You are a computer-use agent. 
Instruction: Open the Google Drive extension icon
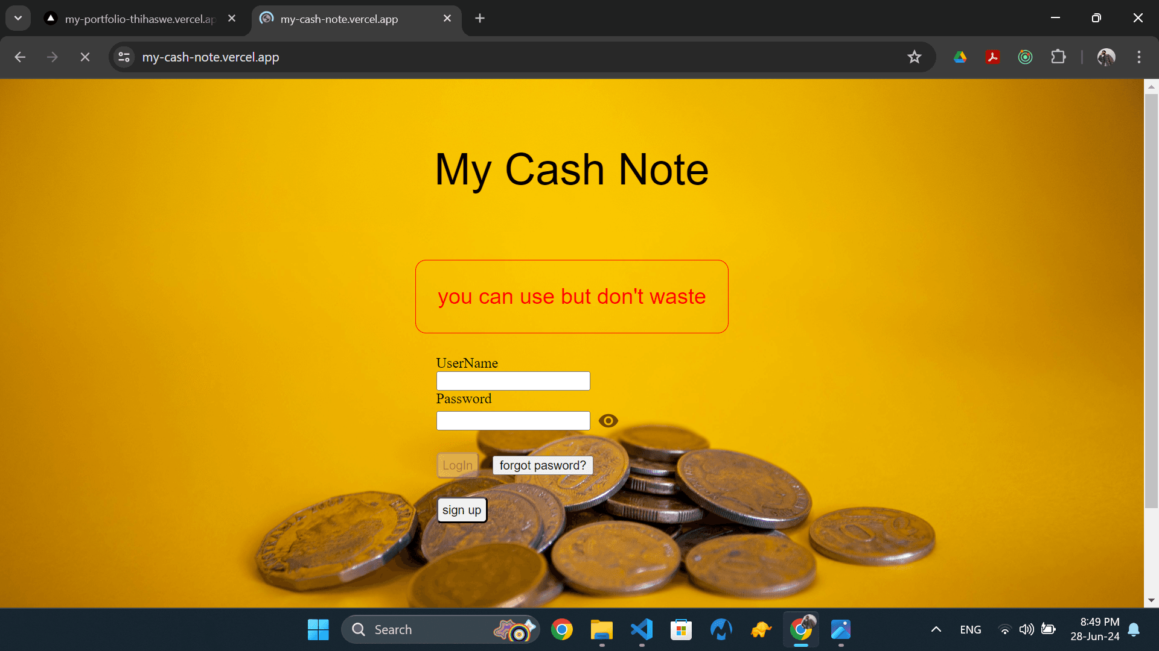[960, 57]
